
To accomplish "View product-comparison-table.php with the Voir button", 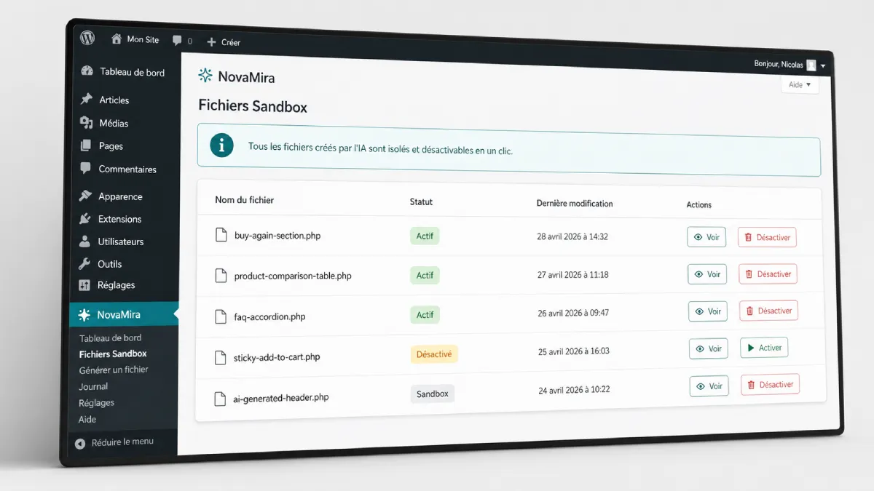I will click(x=707, y=274).
